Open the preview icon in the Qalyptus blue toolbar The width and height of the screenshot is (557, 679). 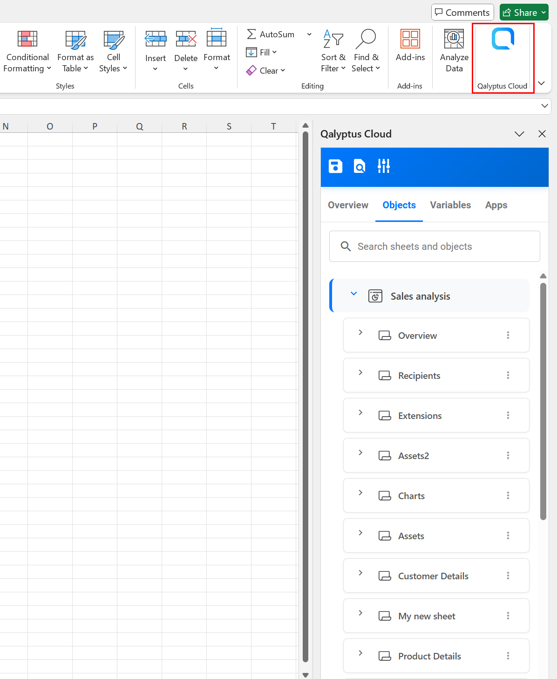pyautogui.click(x=359, y=166)
